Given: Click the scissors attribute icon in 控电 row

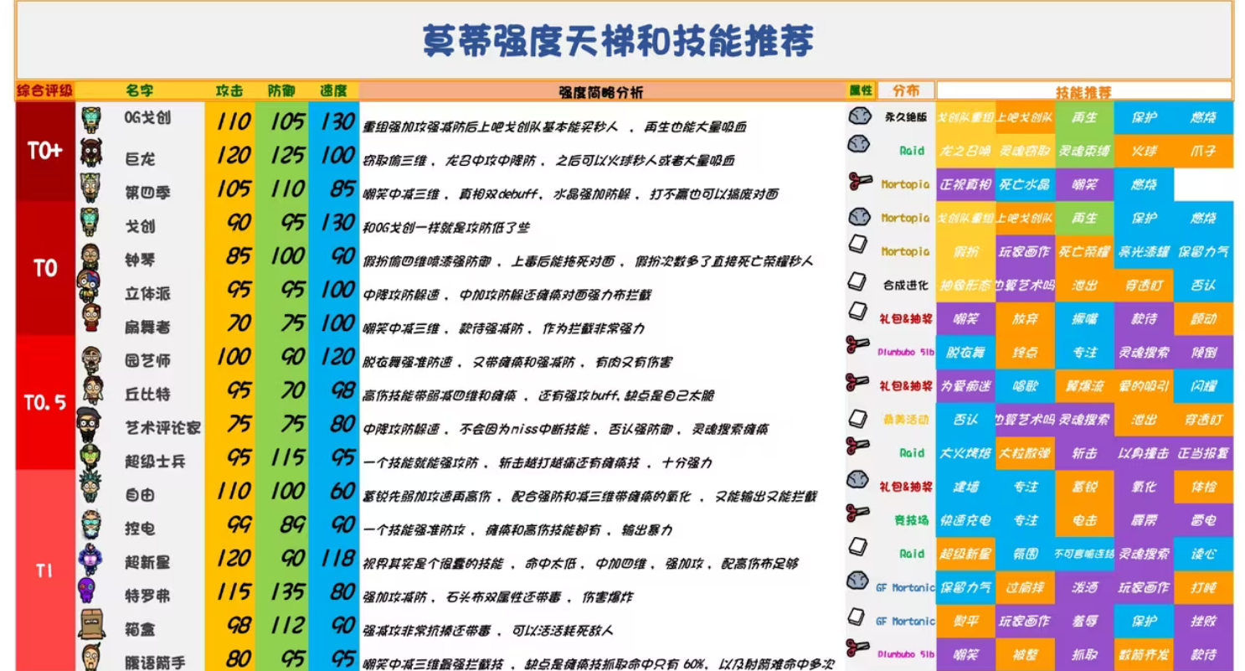Looking at the screenshot, I should point(858,513).
